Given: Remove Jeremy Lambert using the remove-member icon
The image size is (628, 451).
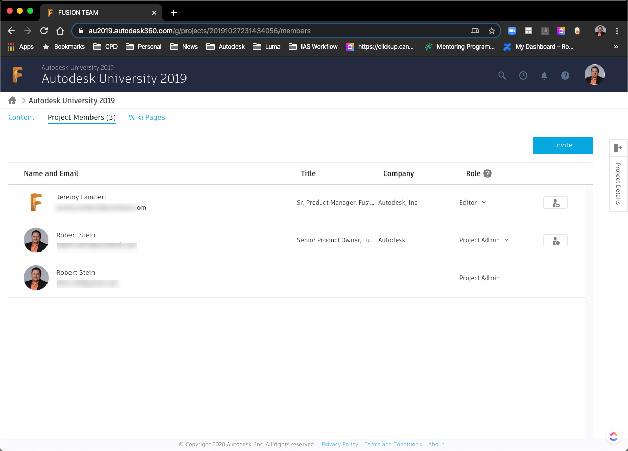Looking at the screenshot, I should point(555,203).
